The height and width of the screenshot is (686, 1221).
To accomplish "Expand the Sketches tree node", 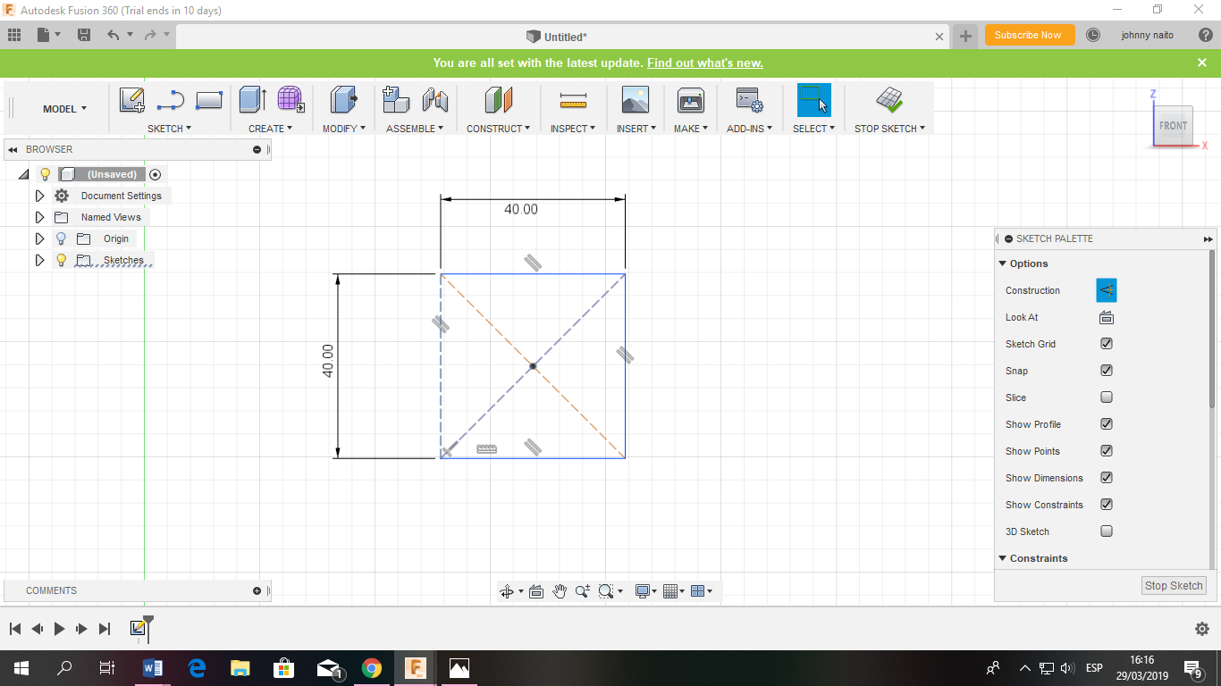I will tap(39, 260).
